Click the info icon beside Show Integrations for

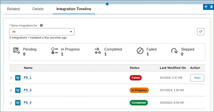(41, 25)
